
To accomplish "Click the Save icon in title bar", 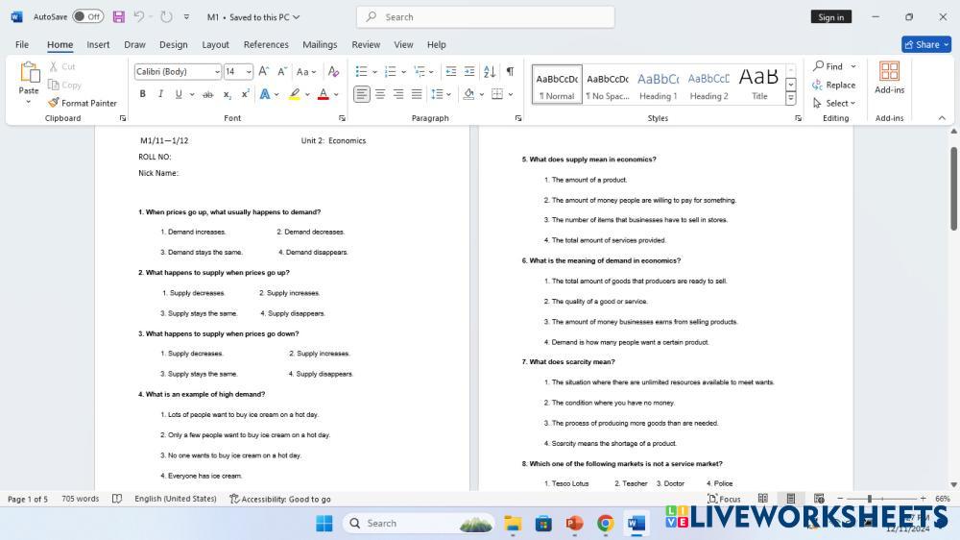I will pos(119,17).
